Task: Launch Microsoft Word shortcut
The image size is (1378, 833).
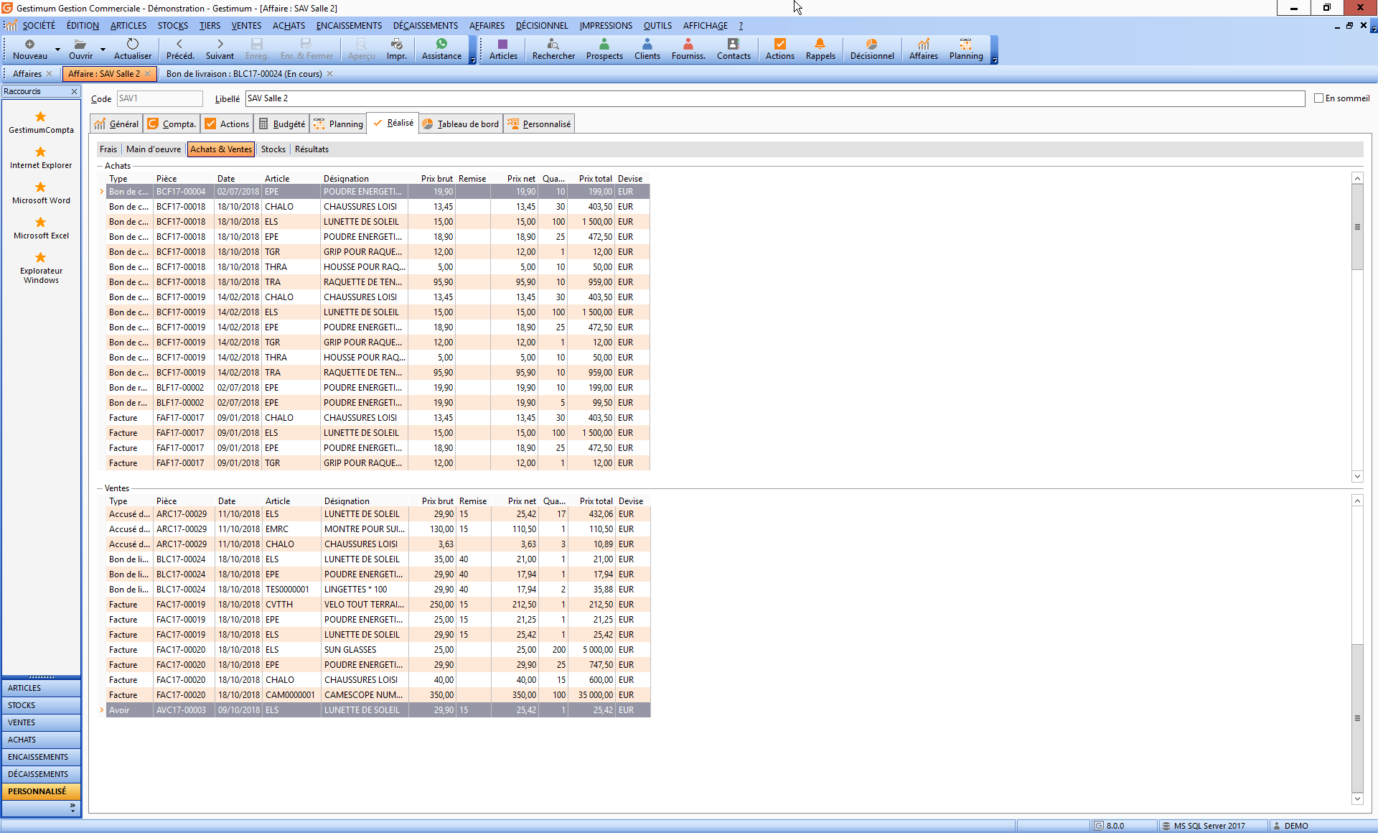Action: [x=41, y=187]
